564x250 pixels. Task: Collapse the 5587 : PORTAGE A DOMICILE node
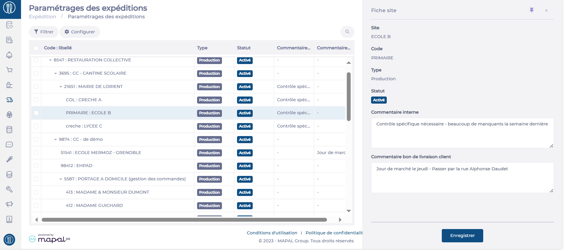[61, 179]
